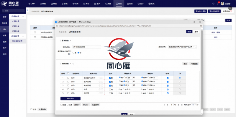Go to the home page icon in top bar
This screenshot has height=117, width=236.
(x=213, y=4)
